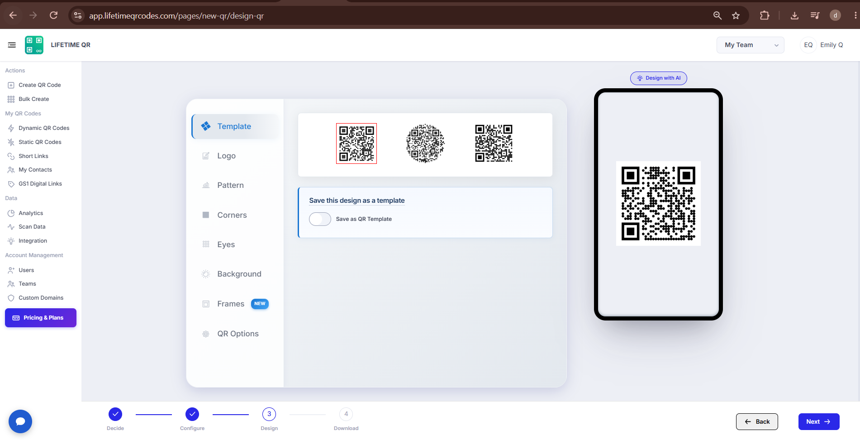Click the Custom Domains shield icon
This screenshot has width=860, height=440.
pos(11,298)
